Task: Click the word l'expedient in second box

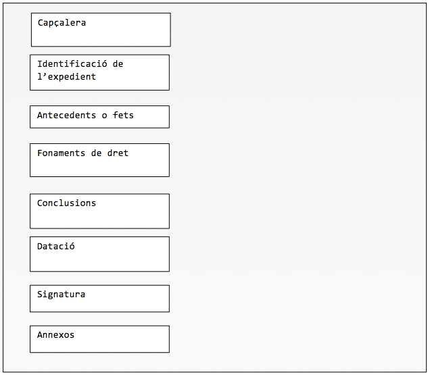Action: [x=67, y=77]
